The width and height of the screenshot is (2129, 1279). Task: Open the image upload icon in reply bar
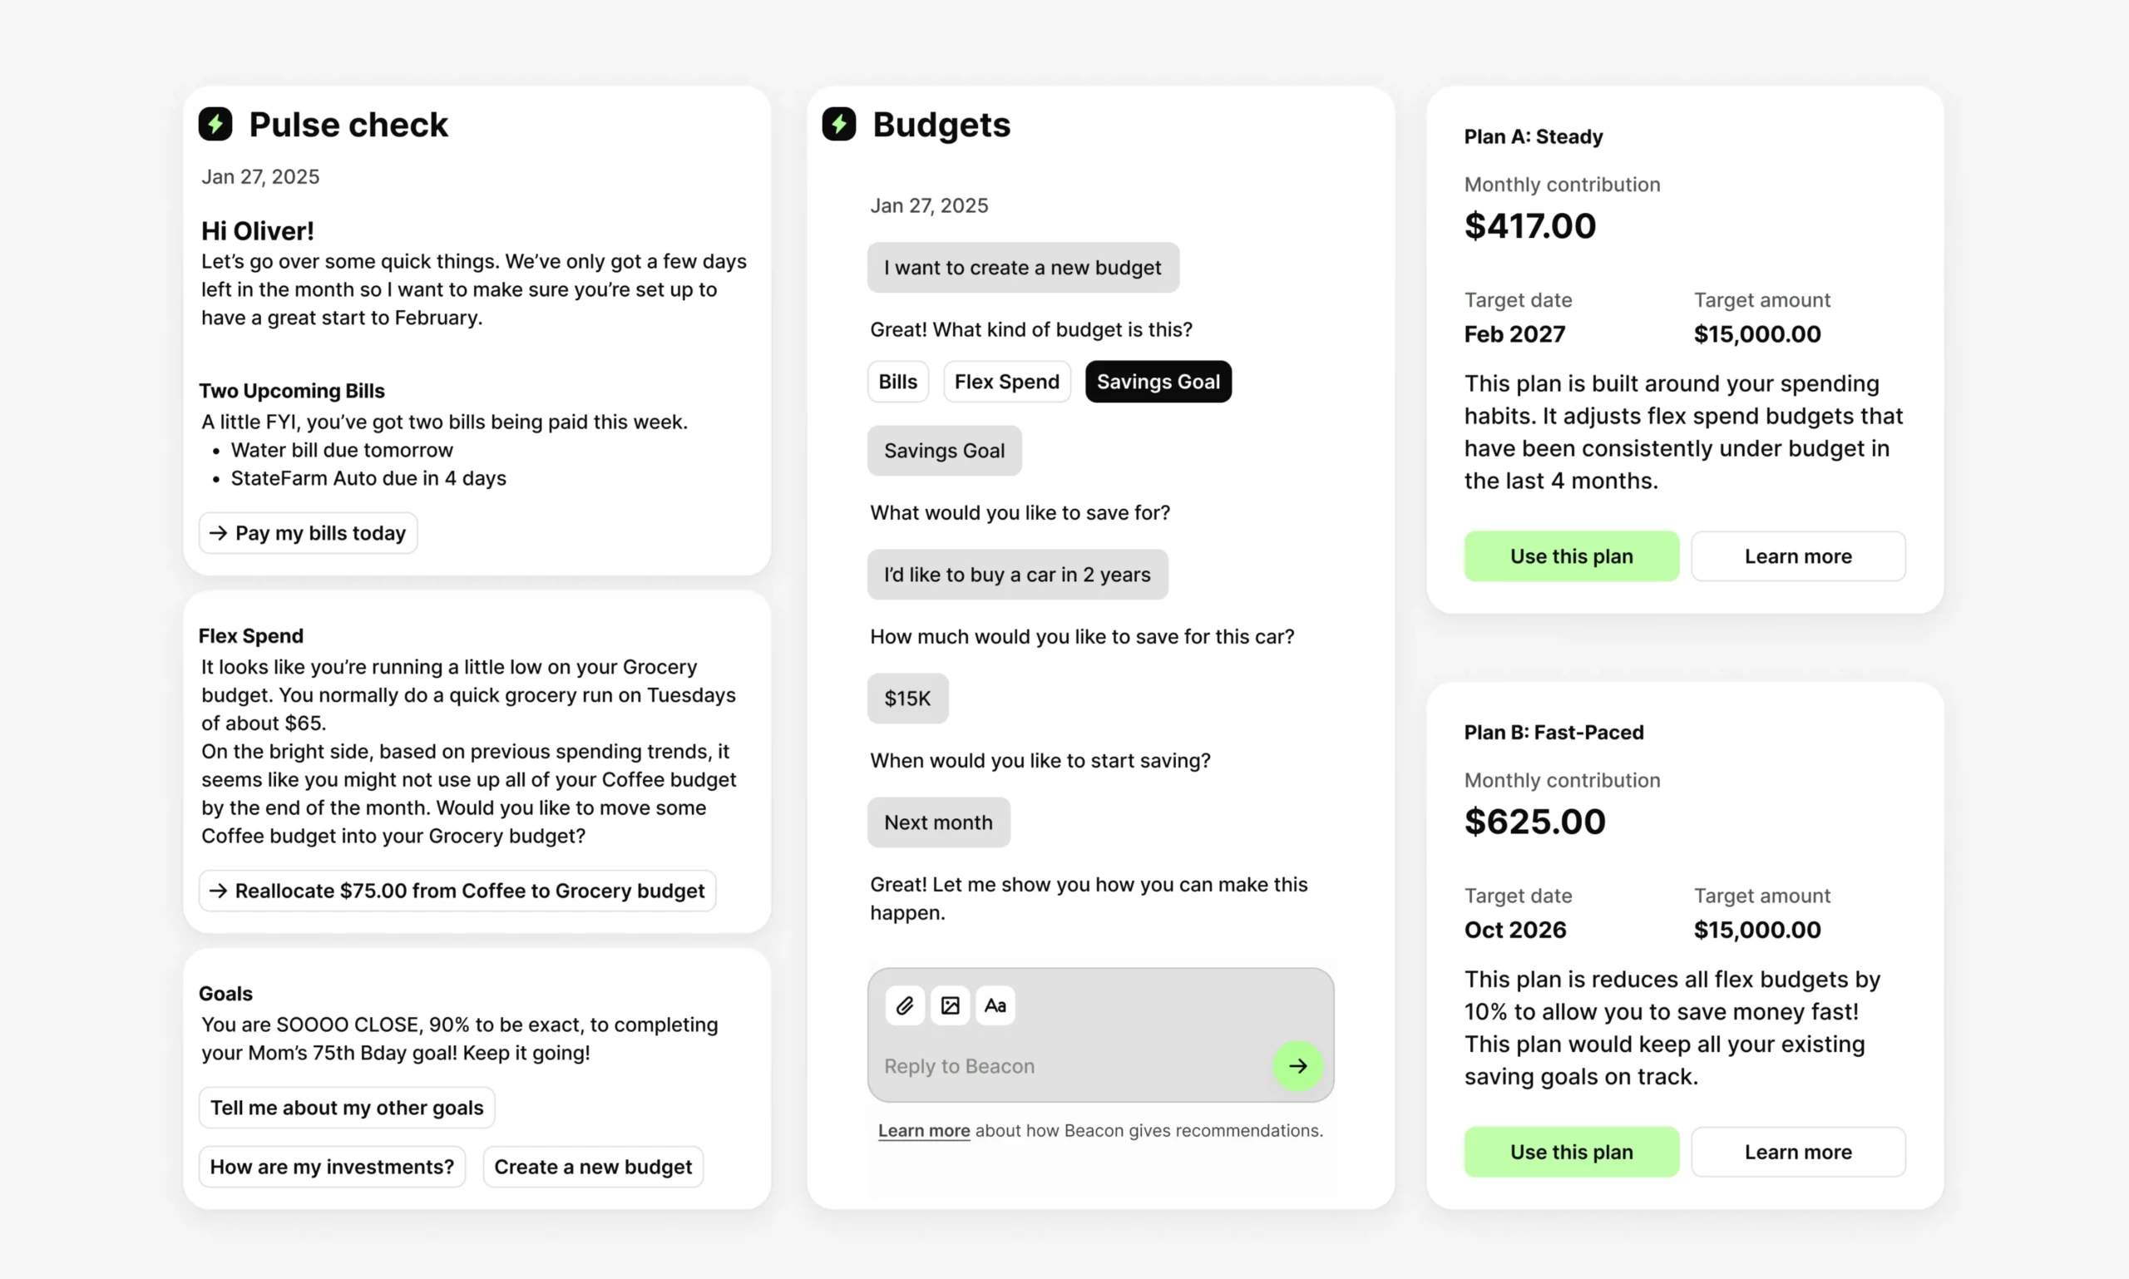coord(950,1005)
